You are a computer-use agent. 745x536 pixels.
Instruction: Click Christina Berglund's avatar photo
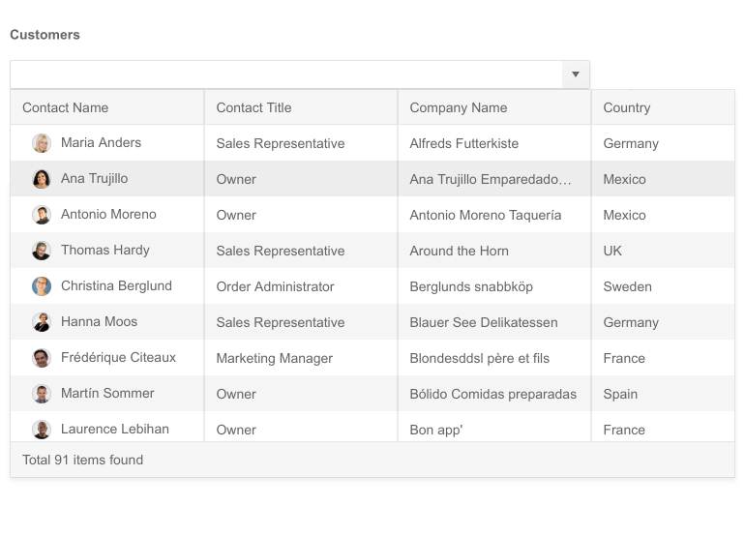point(42,286)
